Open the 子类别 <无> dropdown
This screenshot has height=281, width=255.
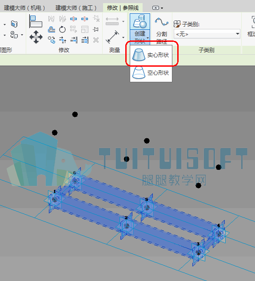pos(207,34)
